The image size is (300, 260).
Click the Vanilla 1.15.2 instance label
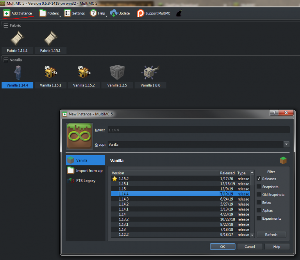(x=84, y=85)
